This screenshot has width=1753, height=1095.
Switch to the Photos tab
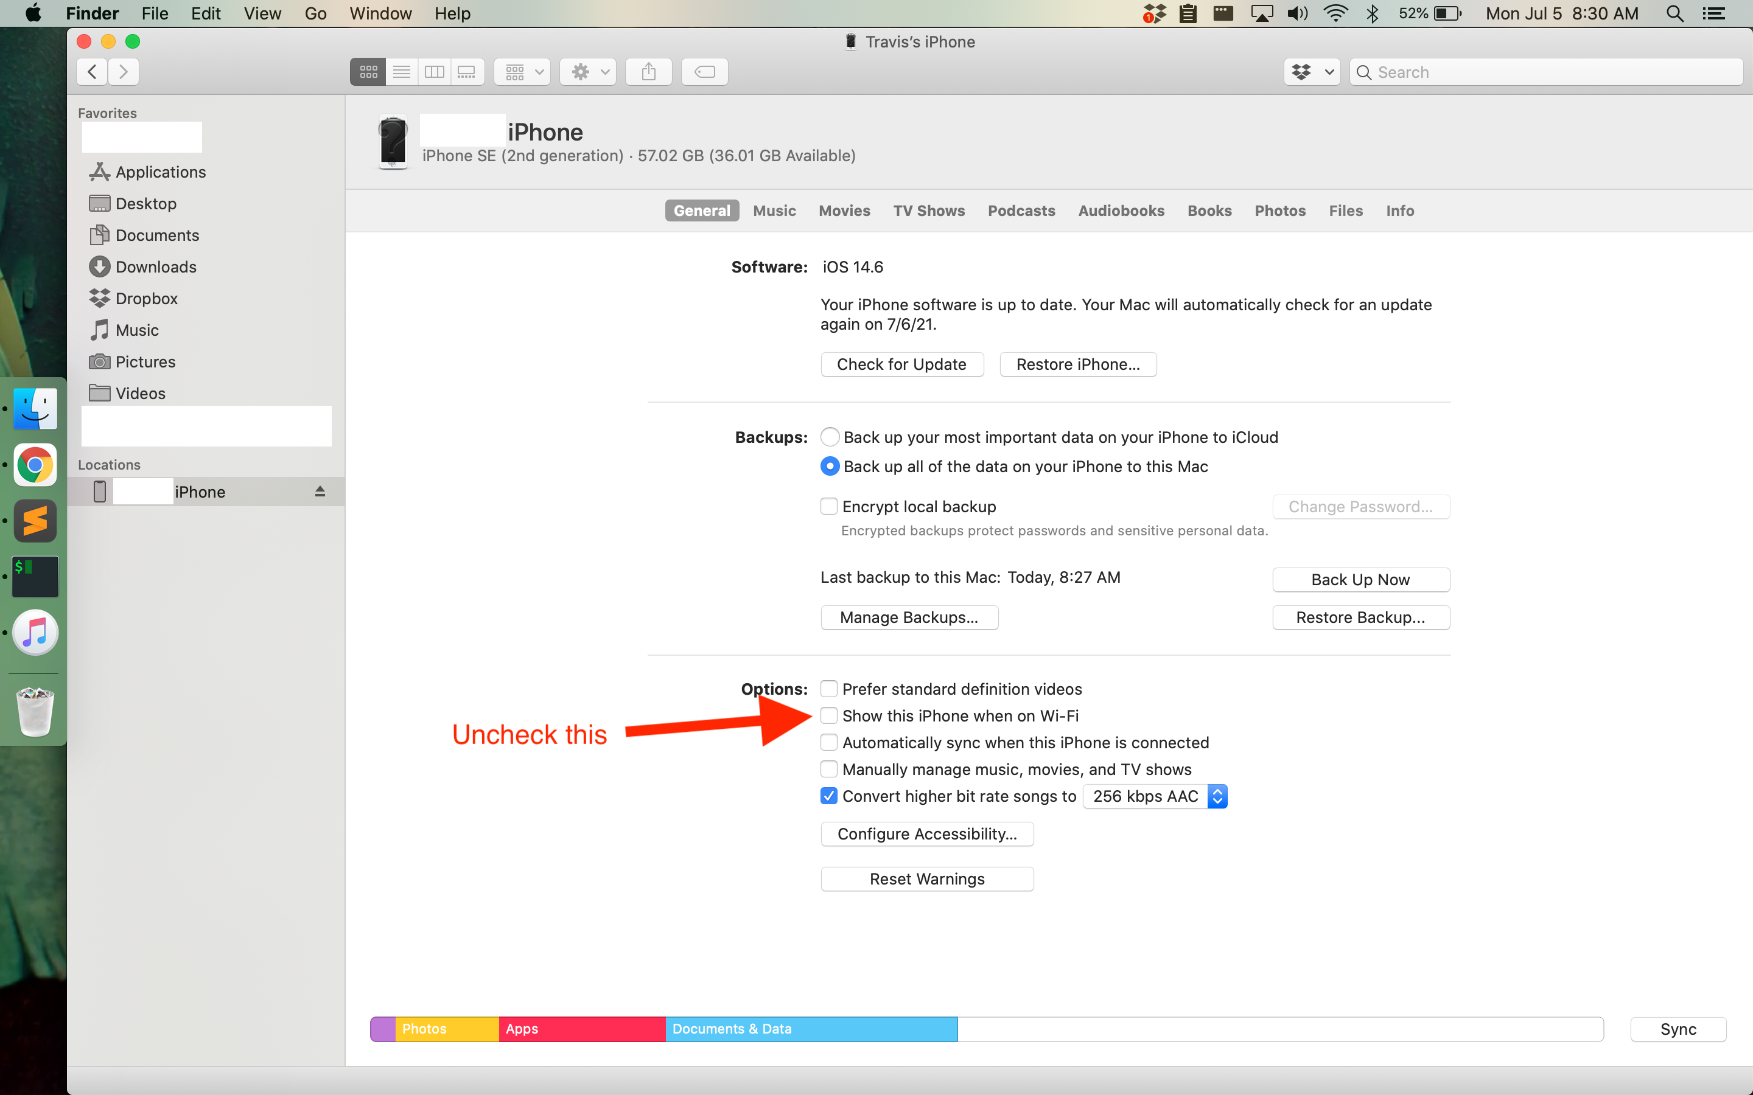[x=1280, y=210]
